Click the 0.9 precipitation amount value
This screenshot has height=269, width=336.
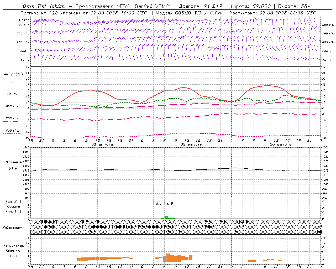(x=170, y=204)
